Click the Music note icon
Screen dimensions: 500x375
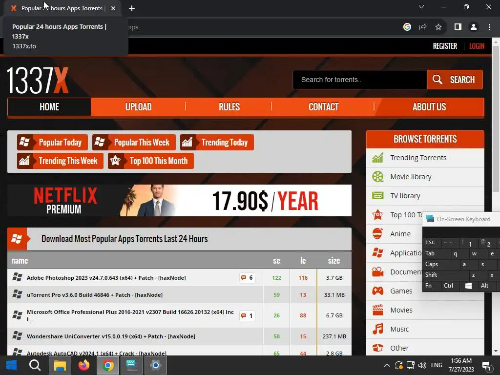point(377,329)
